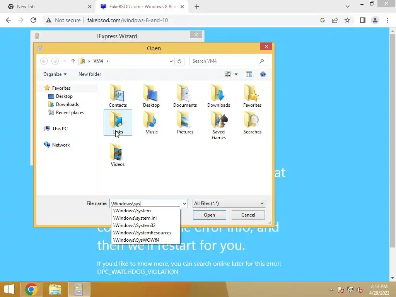Open the All Files type dropdown
The image size is (396, 297).
(x=229, y=203)
